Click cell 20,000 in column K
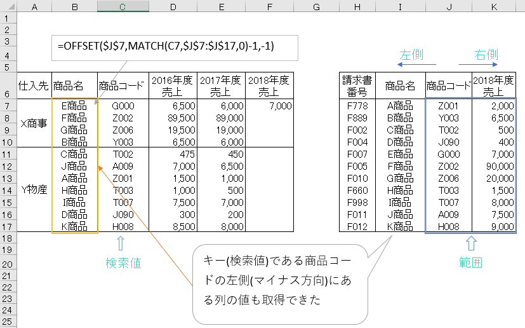The height and width of the screenshot is (328, 525). point(494,179)
